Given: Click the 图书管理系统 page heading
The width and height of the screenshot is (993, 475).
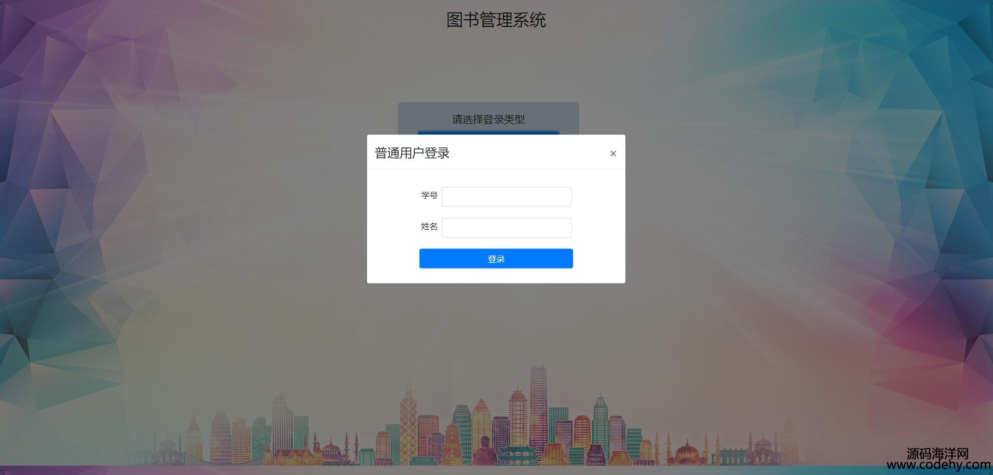Looking at the screenshot, I should click(x=496, y=20).
